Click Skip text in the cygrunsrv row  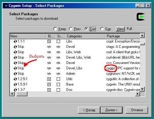pyautogui.click(x=21, y=74)
